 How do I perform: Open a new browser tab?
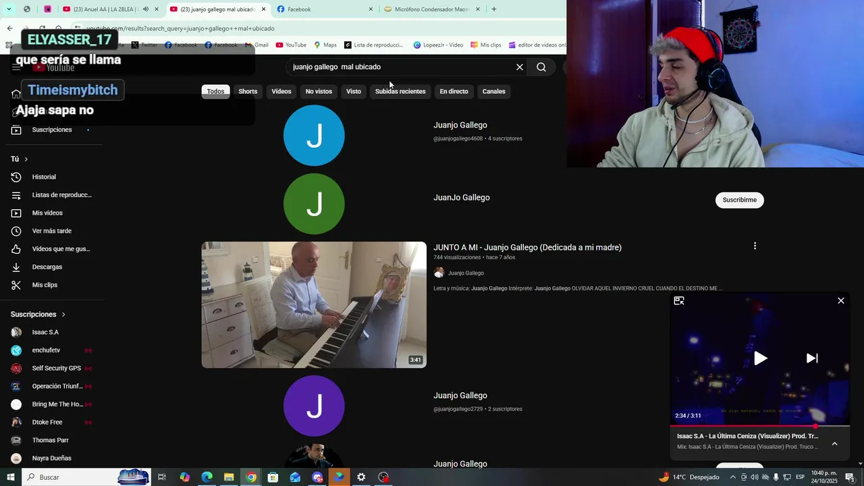coord(494,9)
